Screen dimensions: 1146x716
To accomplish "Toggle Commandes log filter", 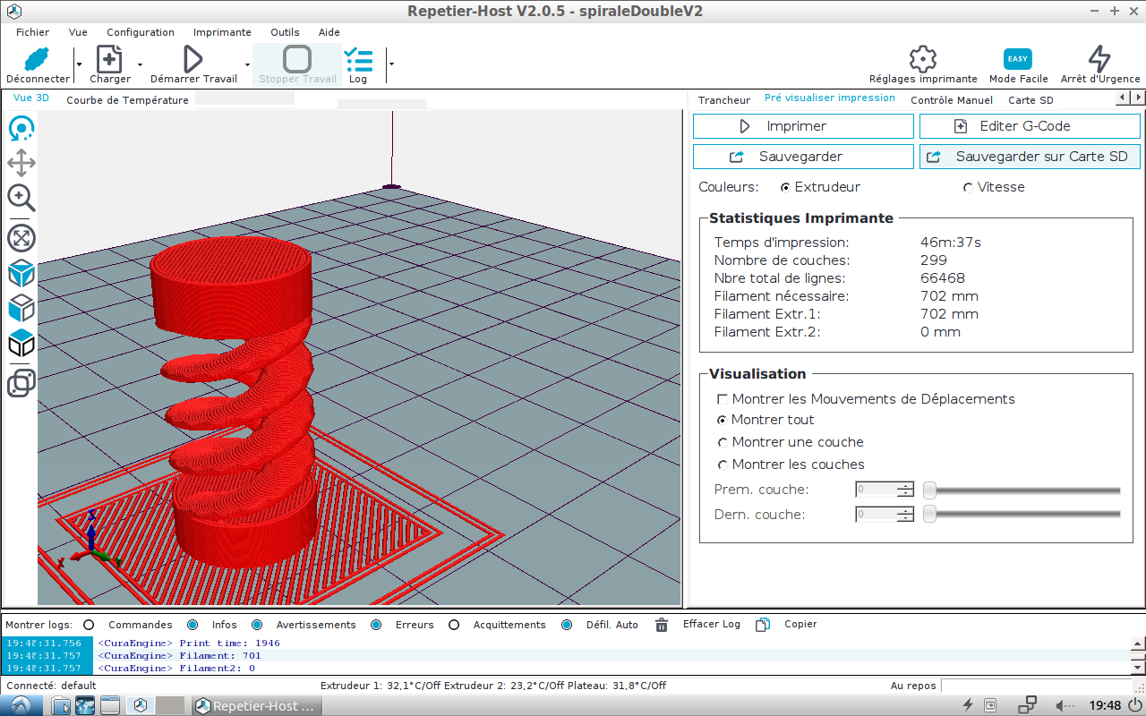I will [x=89, y=625].
